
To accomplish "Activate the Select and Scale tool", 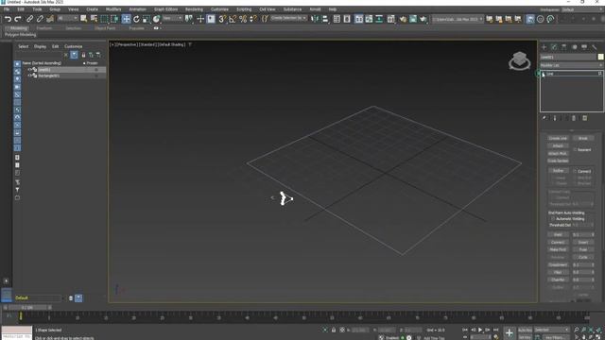I will 147,19.
